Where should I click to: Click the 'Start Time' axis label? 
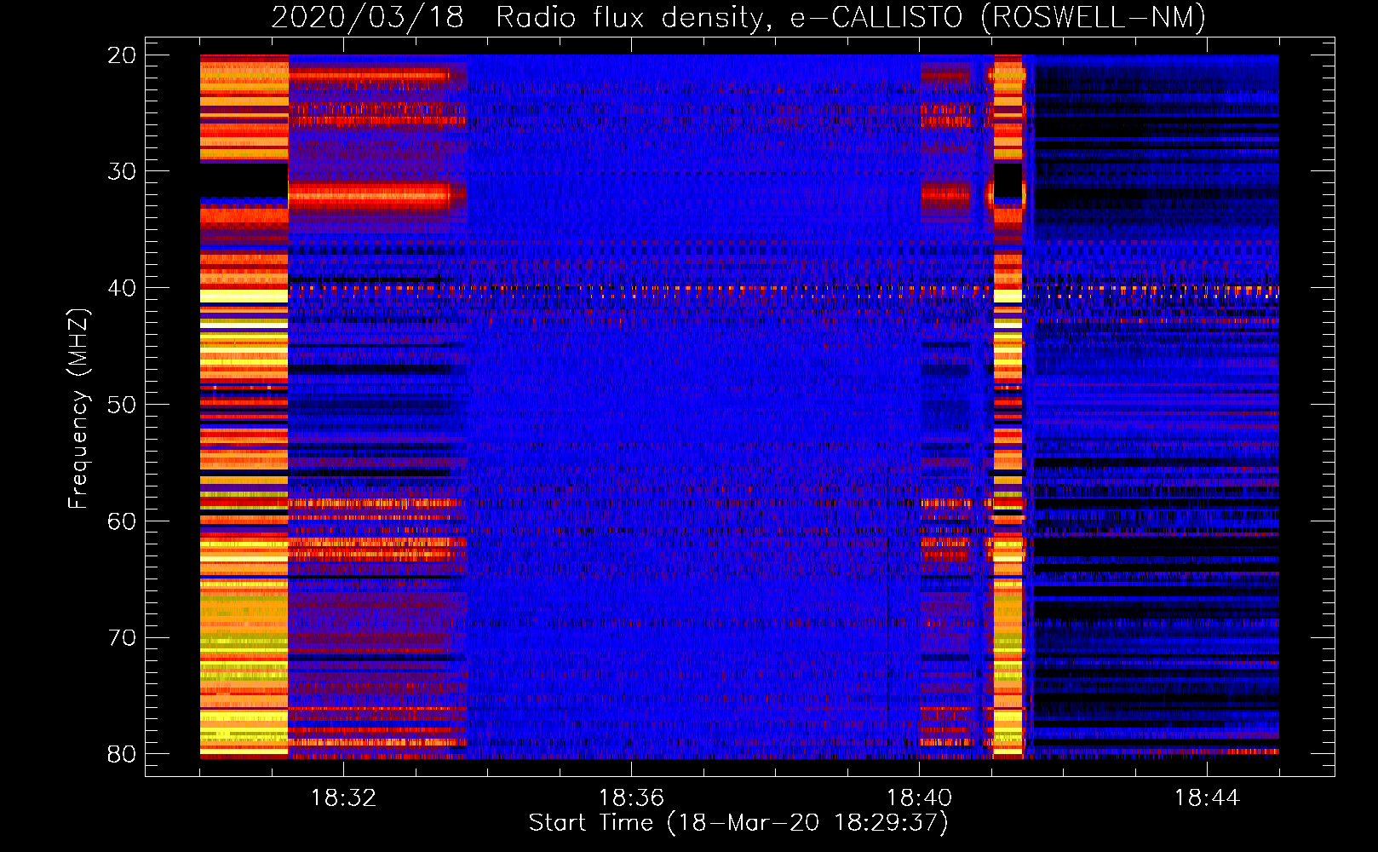pos(738,823)
